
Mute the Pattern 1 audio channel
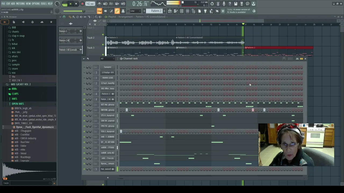point(84,94)
